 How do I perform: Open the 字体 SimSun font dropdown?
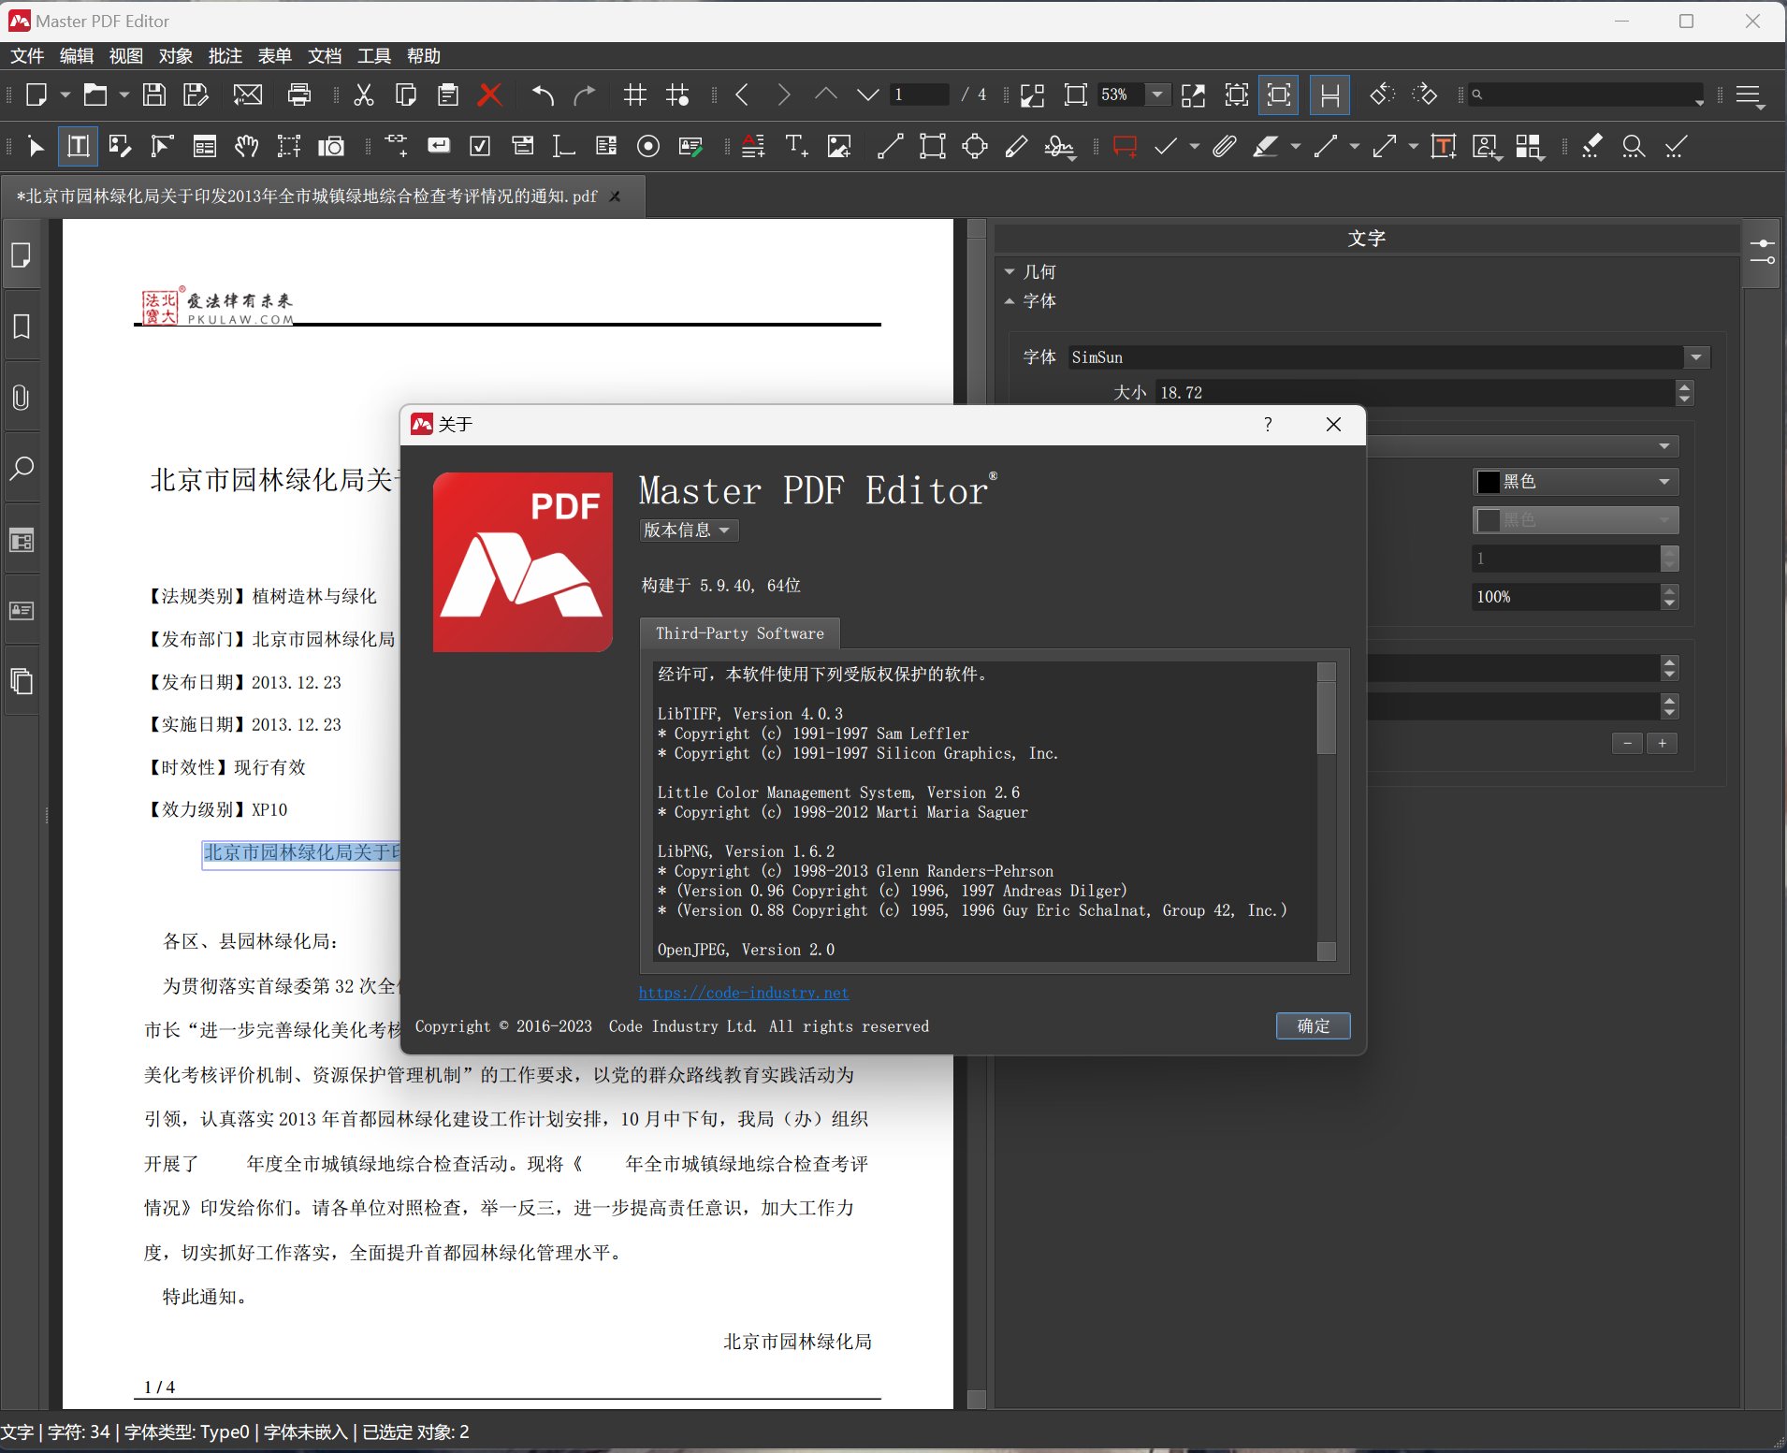coord(1697,357)
